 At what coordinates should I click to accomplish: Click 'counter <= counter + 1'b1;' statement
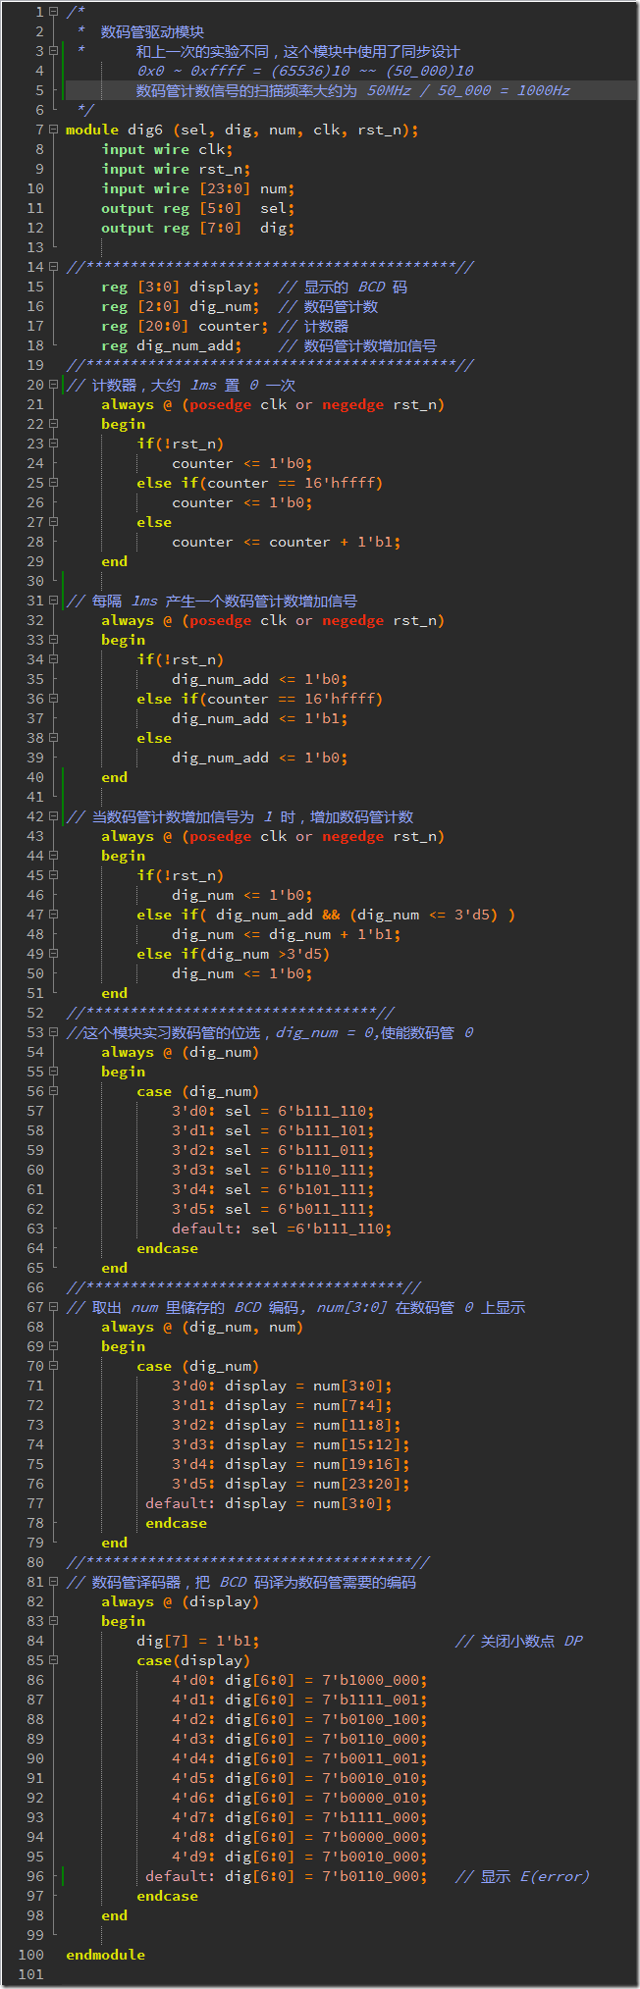pyautogui.click(x=286, y=542)
